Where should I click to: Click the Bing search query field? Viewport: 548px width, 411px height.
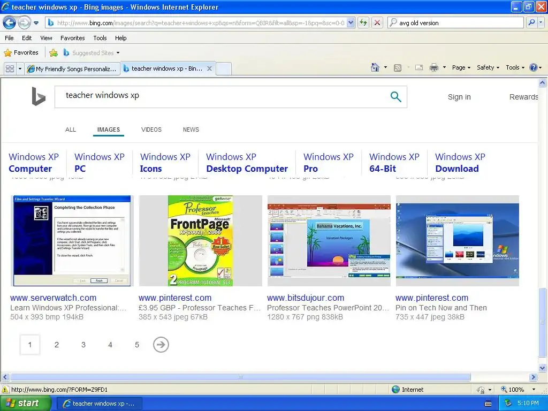click(222, 97)
